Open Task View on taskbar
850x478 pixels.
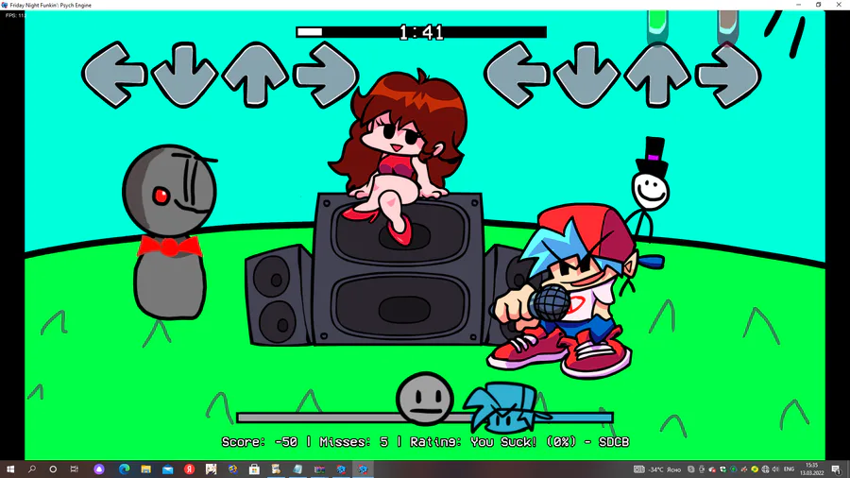(x=75, y=469)
